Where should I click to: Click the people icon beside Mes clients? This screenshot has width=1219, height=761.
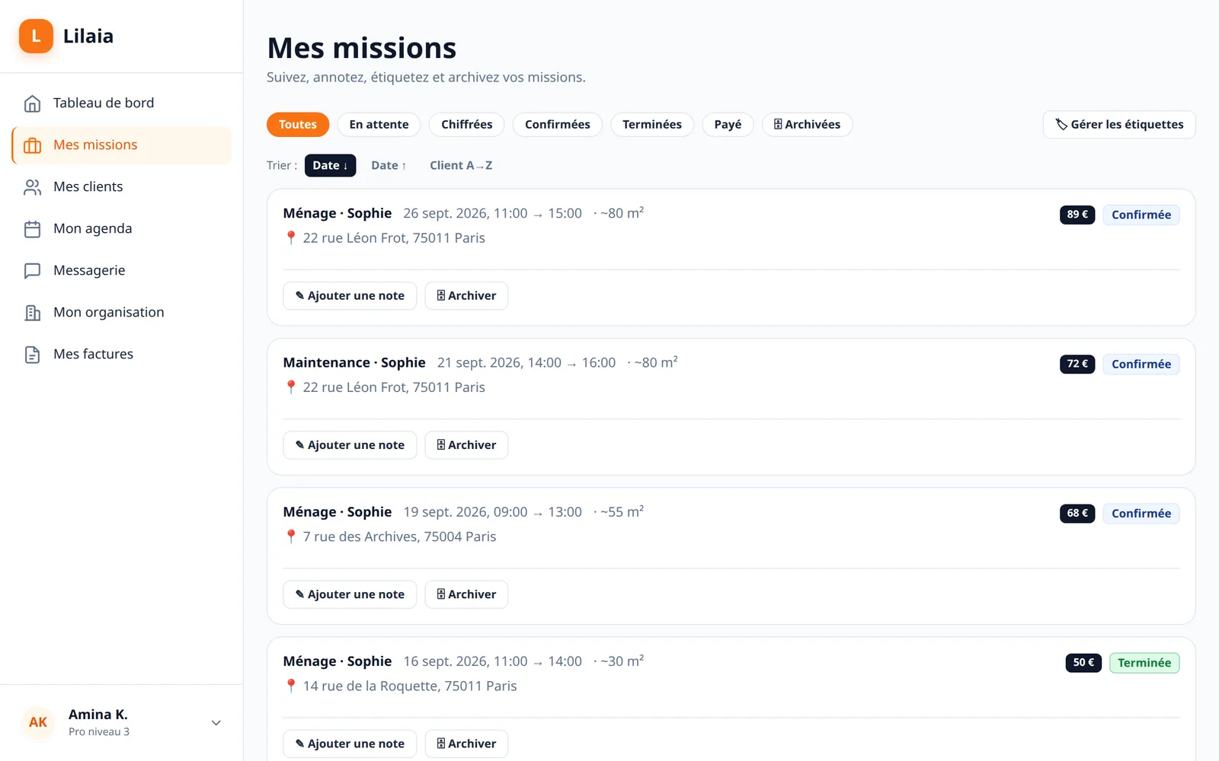point(32,187)
